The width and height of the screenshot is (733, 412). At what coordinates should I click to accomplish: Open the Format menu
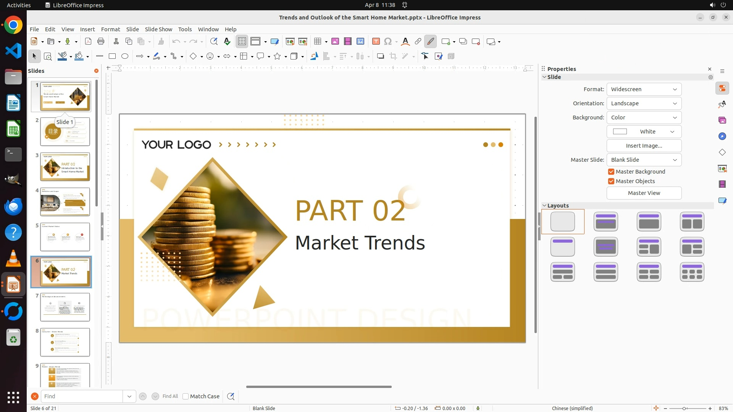coord(110,29)
